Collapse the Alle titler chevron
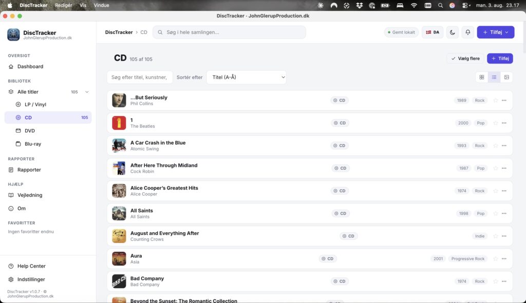 click(87, 92)
